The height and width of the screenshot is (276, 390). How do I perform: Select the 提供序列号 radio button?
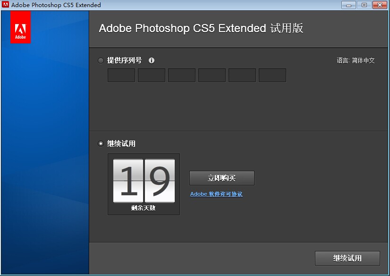[101, 60]
